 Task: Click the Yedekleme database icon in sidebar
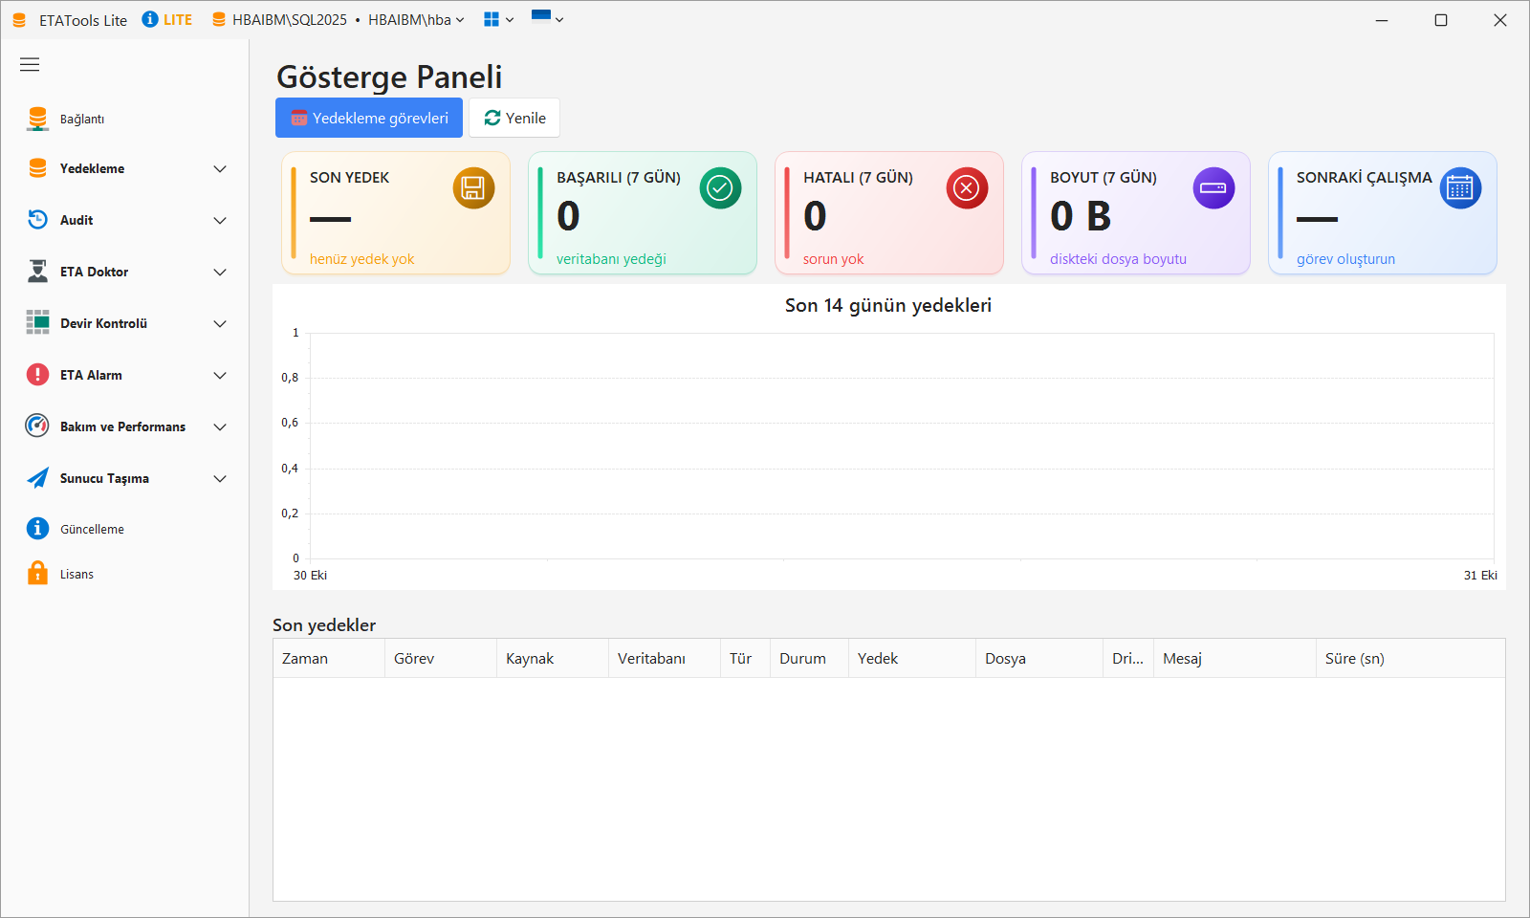tap(37, 168)
